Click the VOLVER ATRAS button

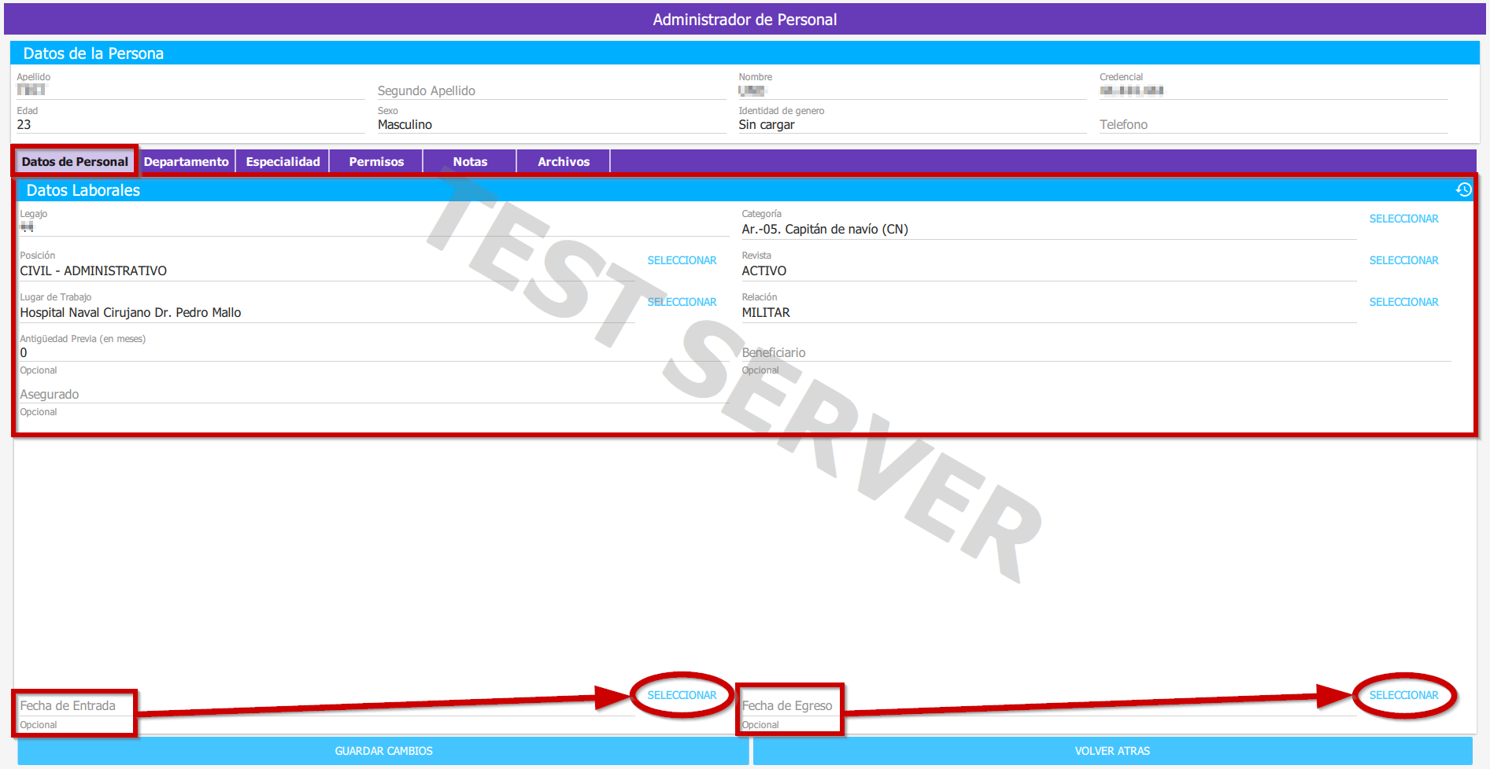(x=1112, y=751)
